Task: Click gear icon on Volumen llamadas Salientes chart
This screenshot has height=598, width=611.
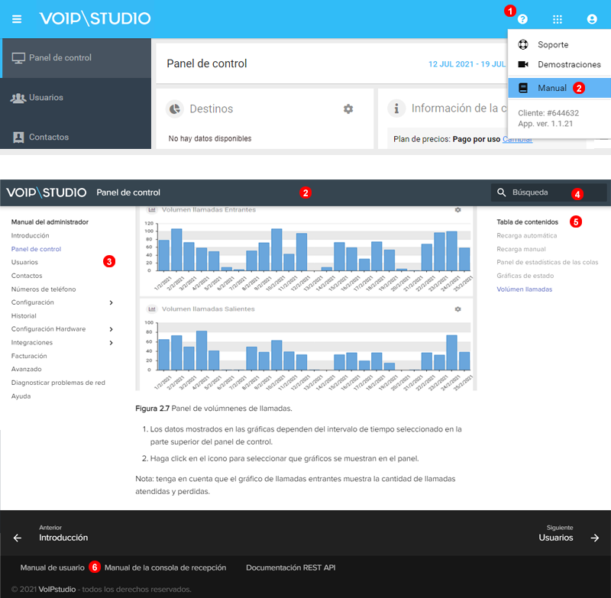Action: (x=457, y=309)
